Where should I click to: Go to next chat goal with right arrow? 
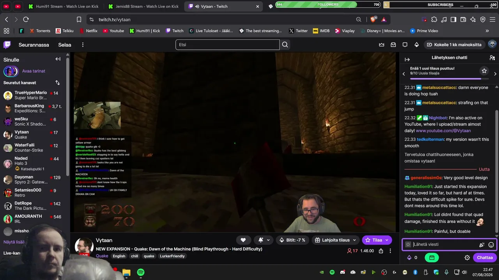495,73
